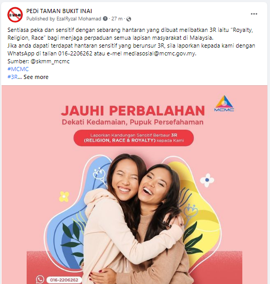Click the 016-2206262 number on poster
This screenshot has height=284, width=270.
(64, 280)
